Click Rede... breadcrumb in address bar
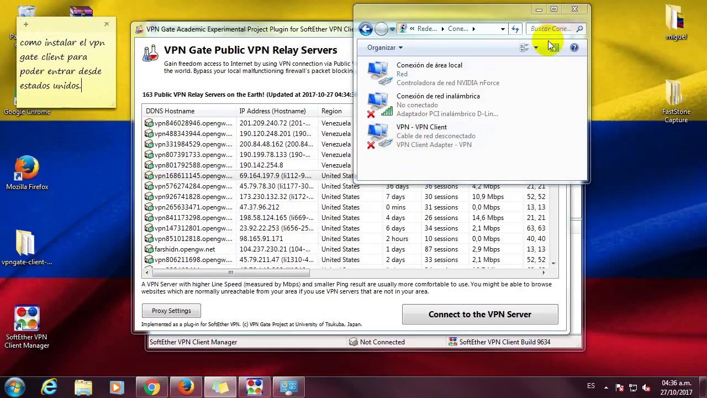The width and height of the screenshot is (707, 398). 426,29
